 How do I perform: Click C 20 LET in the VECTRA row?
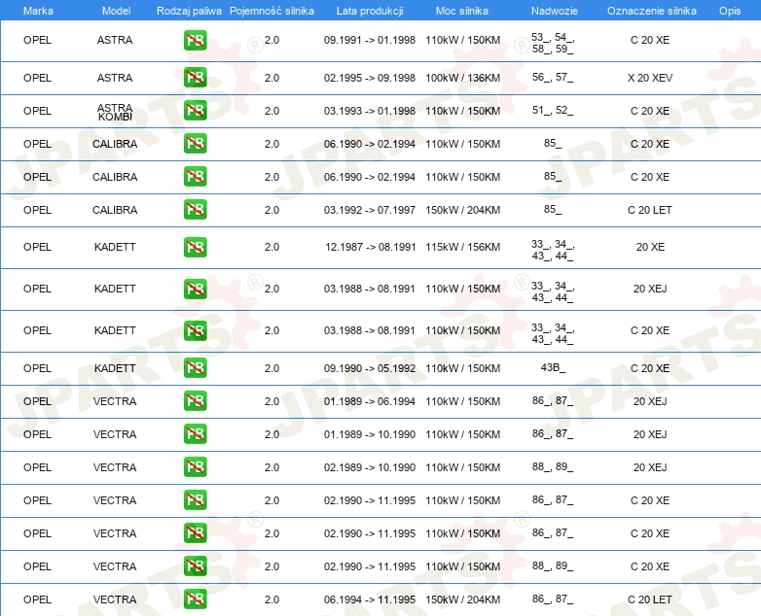pos(650,599)
